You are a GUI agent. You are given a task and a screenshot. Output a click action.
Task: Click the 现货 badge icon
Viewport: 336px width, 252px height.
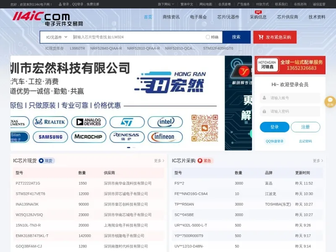pyautogui.click(x=41, y=161)
